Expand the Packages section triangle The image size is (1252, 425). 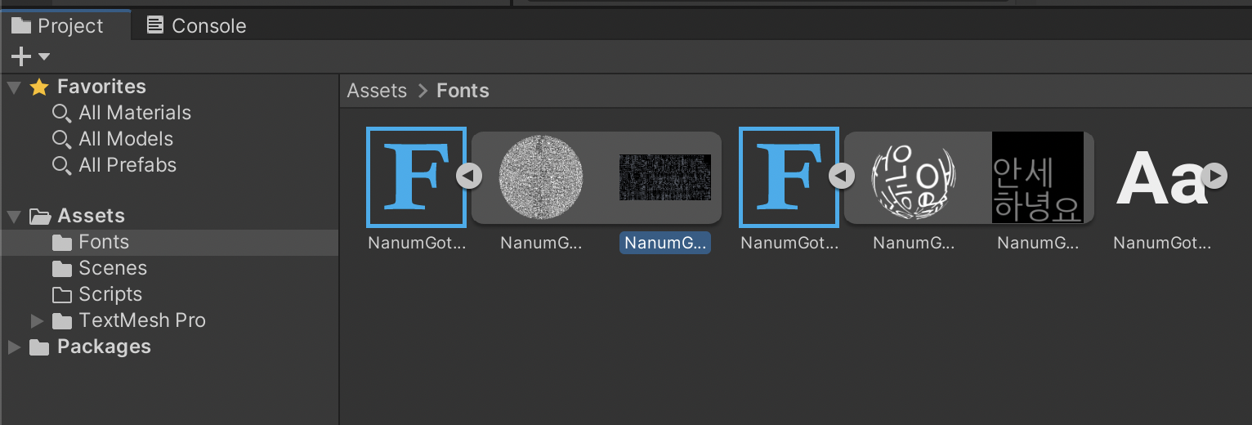[x=14, y=347]
